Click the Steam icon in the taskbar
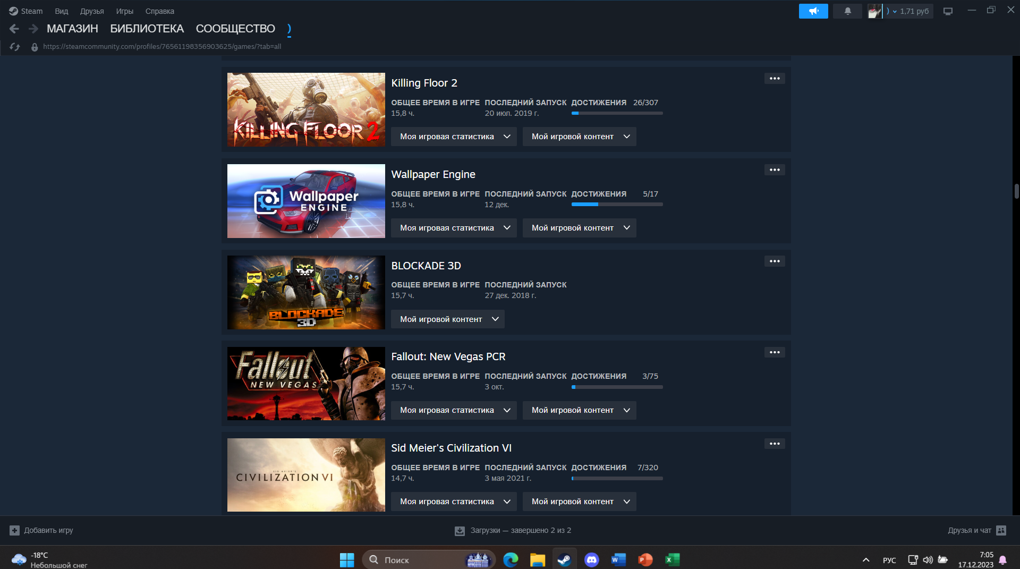Screen dimensions: 1020x569 tap(564, 559)
